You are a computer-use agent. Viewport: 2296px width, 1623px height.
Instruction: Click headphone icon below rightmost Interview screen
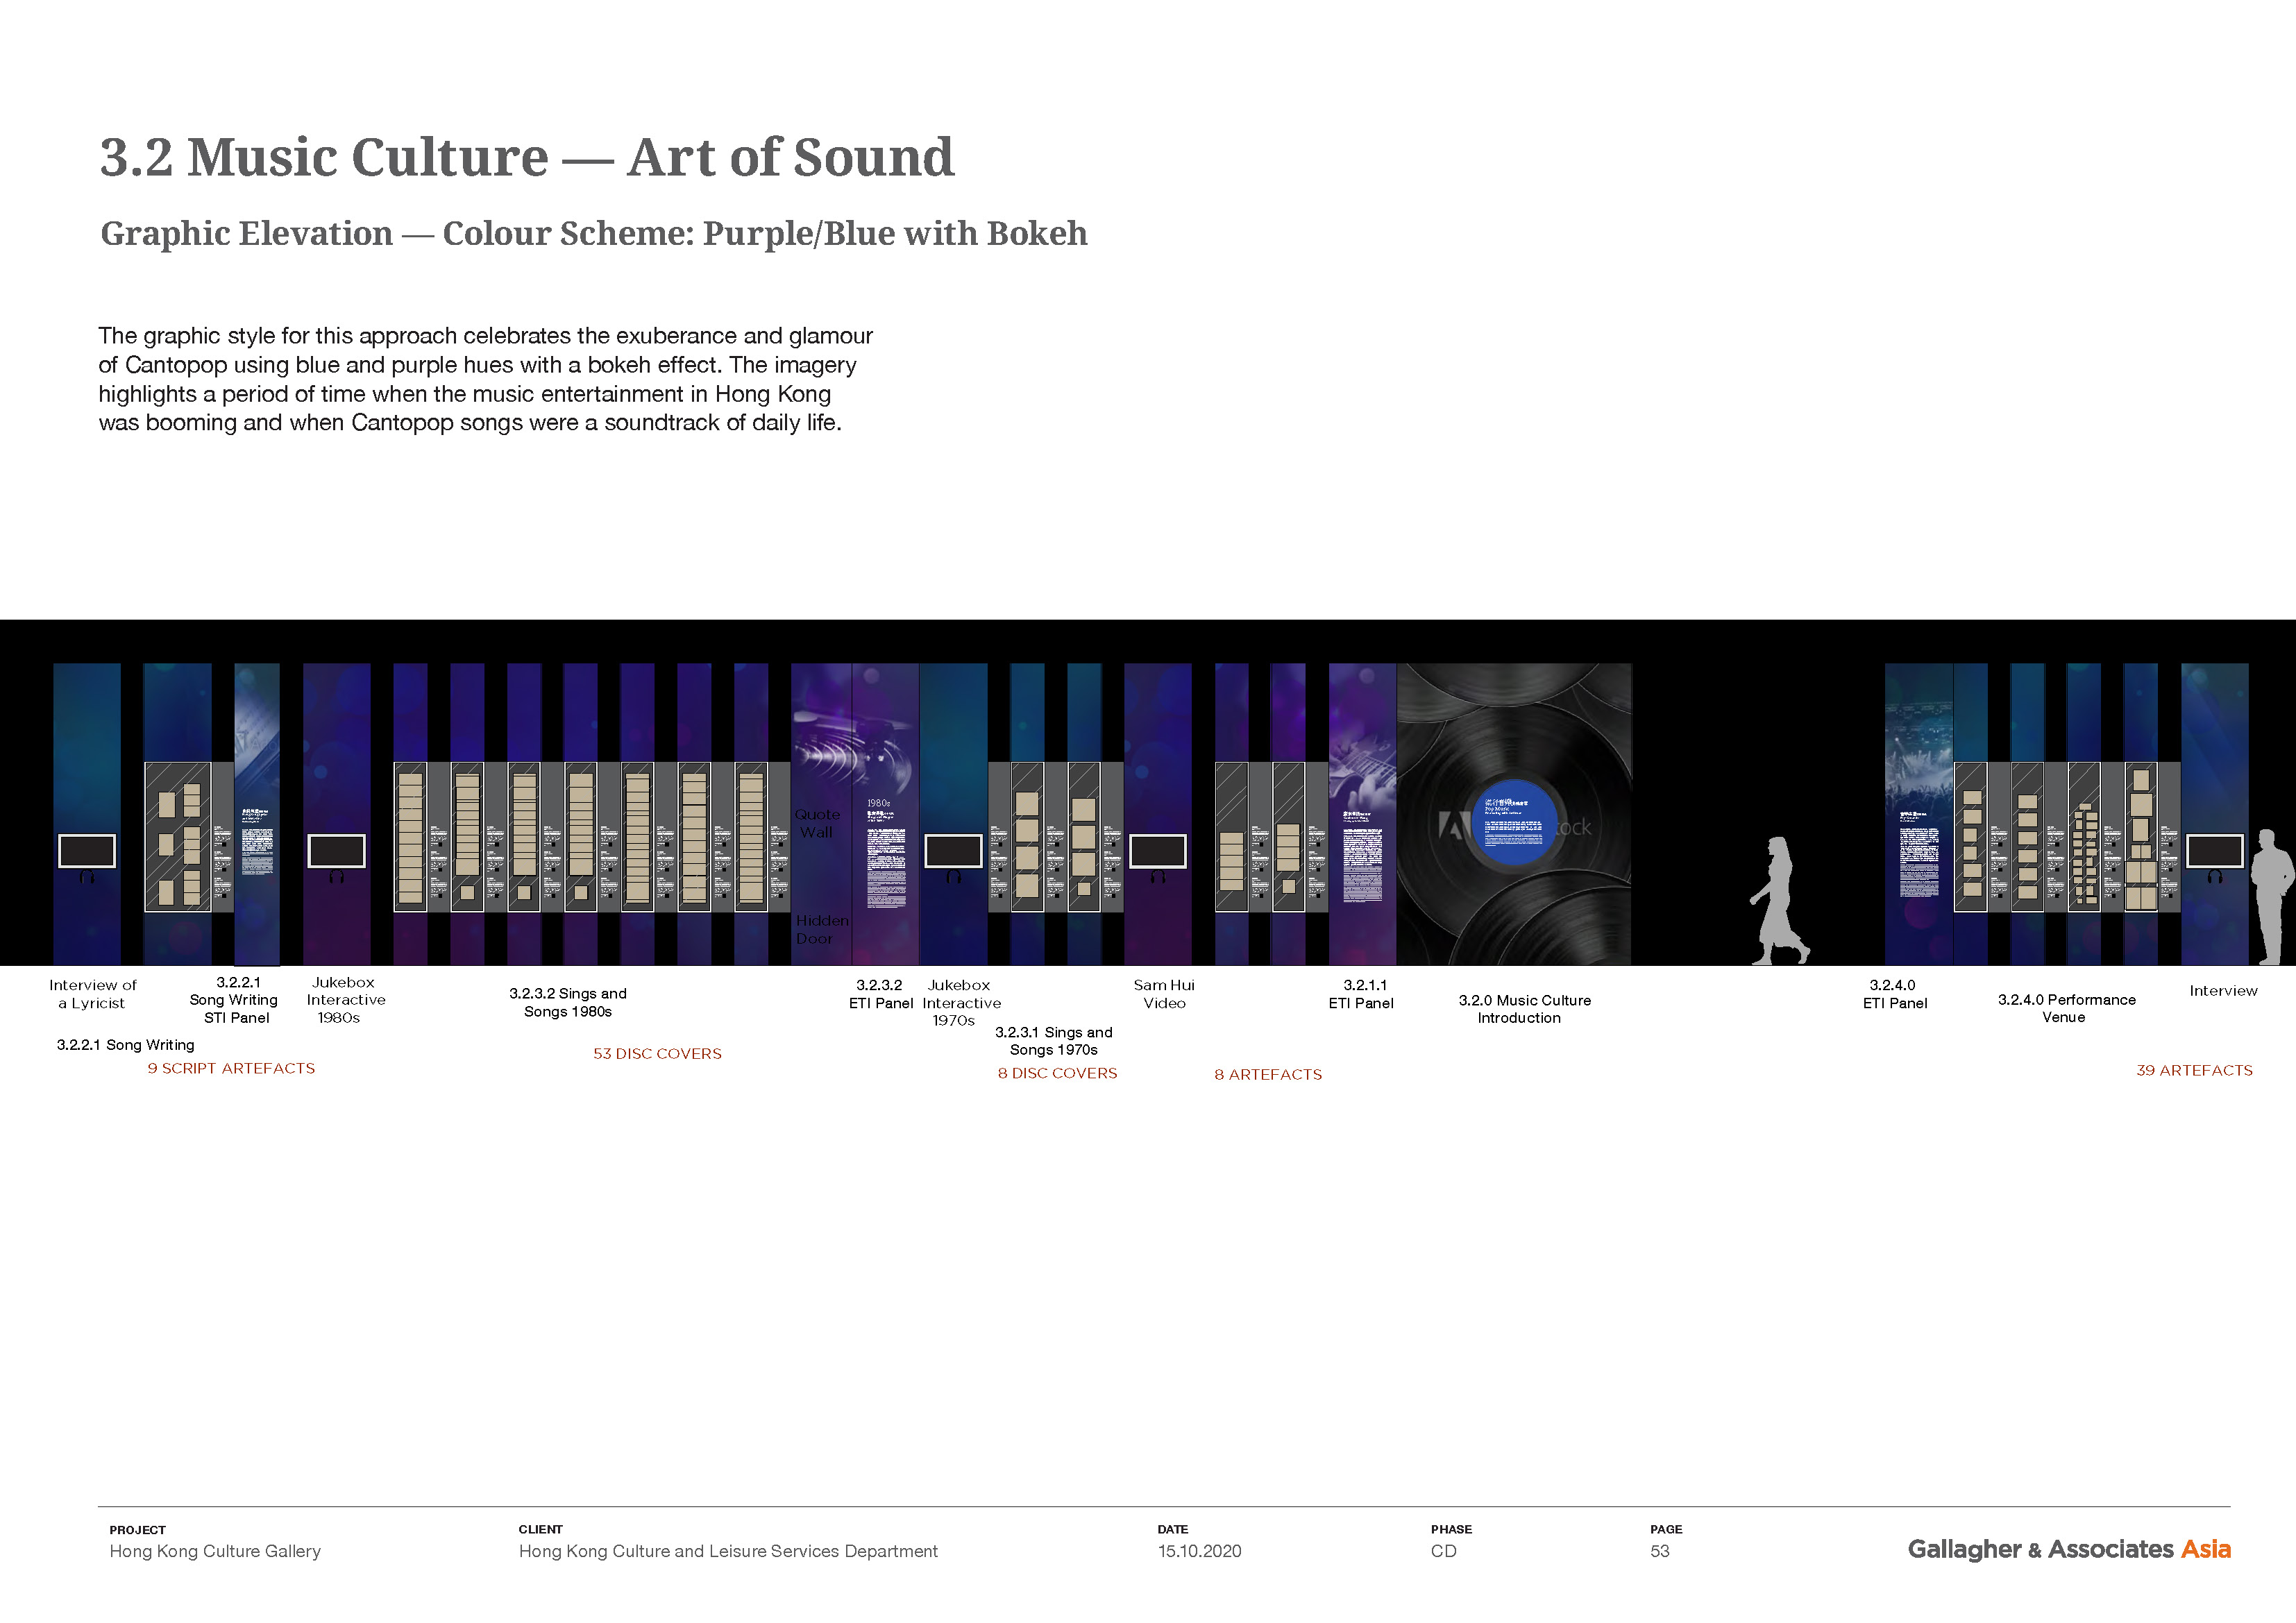coord(2214,877)
